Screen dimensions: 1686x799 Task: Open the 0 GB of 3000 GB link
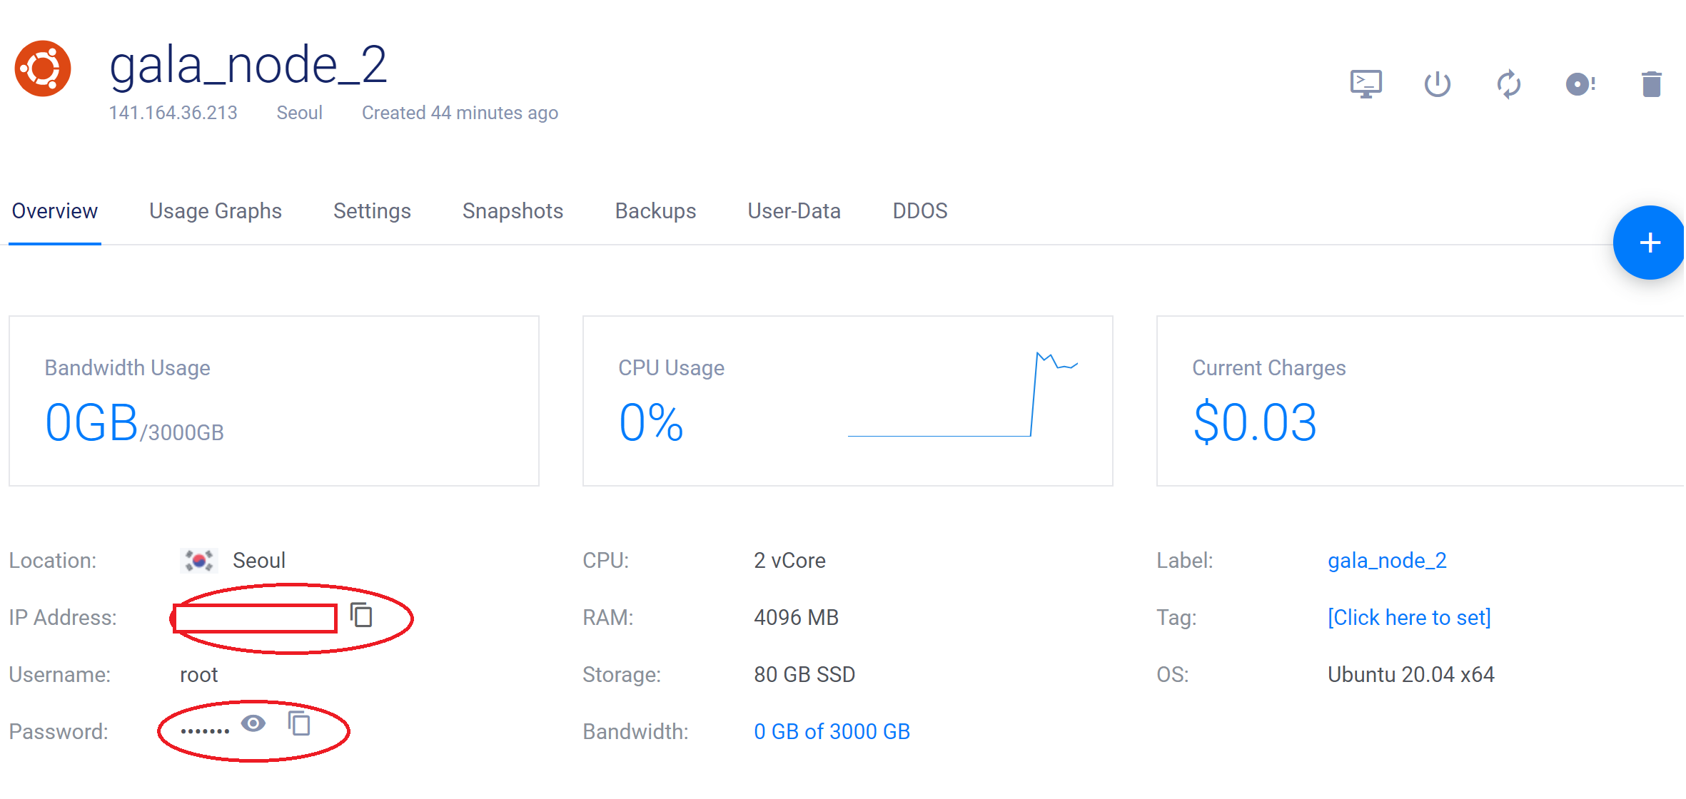832,732
